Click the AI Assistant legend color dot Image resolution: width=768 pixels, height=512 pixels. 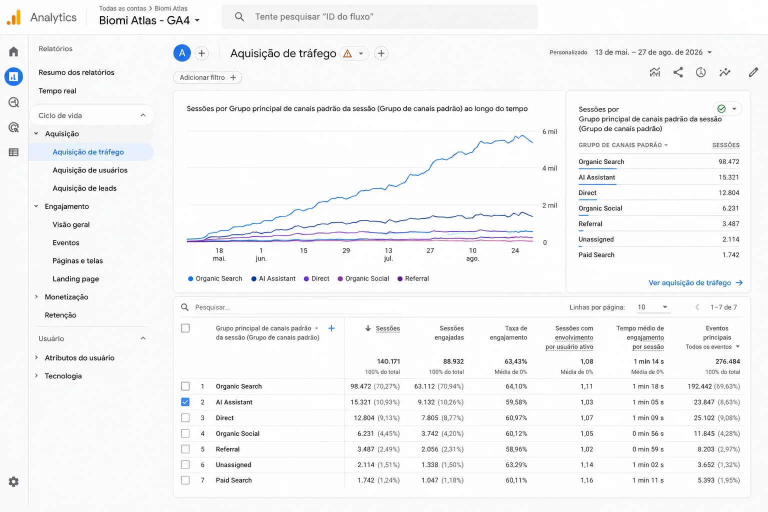pos(254,278)
